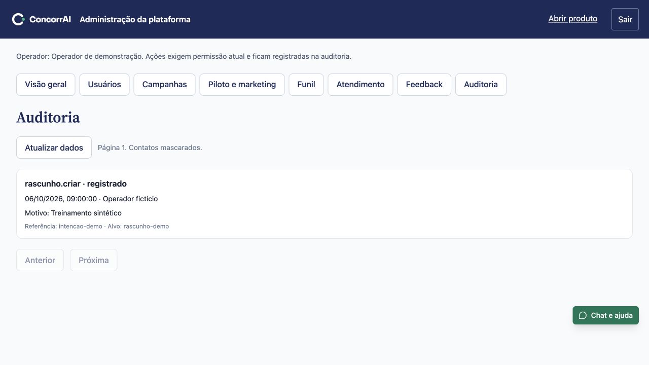Click the Página 1. Contatos mascarados note
This screenshot has width=649, height=365.
click(x=150, y=148)
